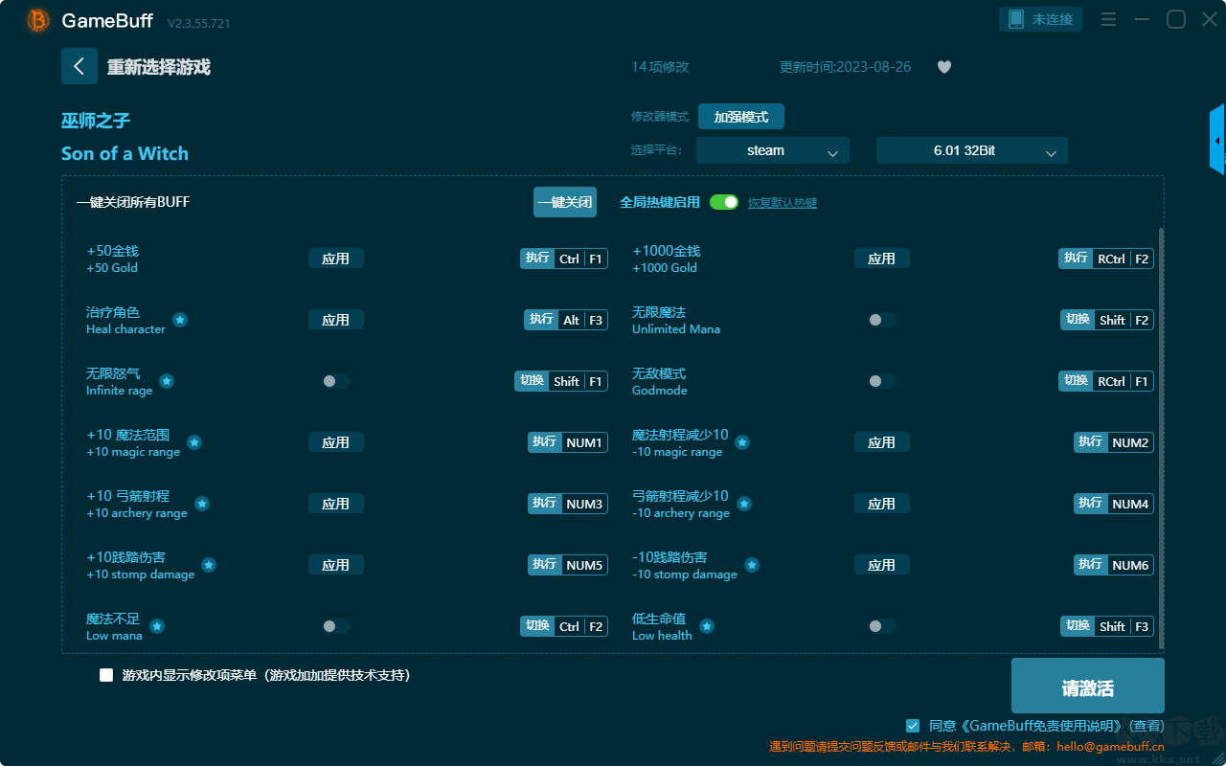Click the cheat list vertical scrollbar
The image size is (1226, 766).
point(1162,439)
